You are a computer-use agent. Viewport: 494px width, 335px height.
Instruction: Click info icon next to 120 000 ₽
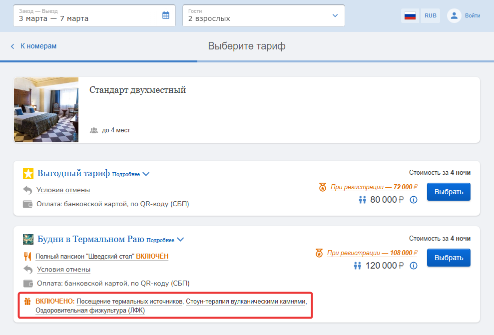[414, 266]
